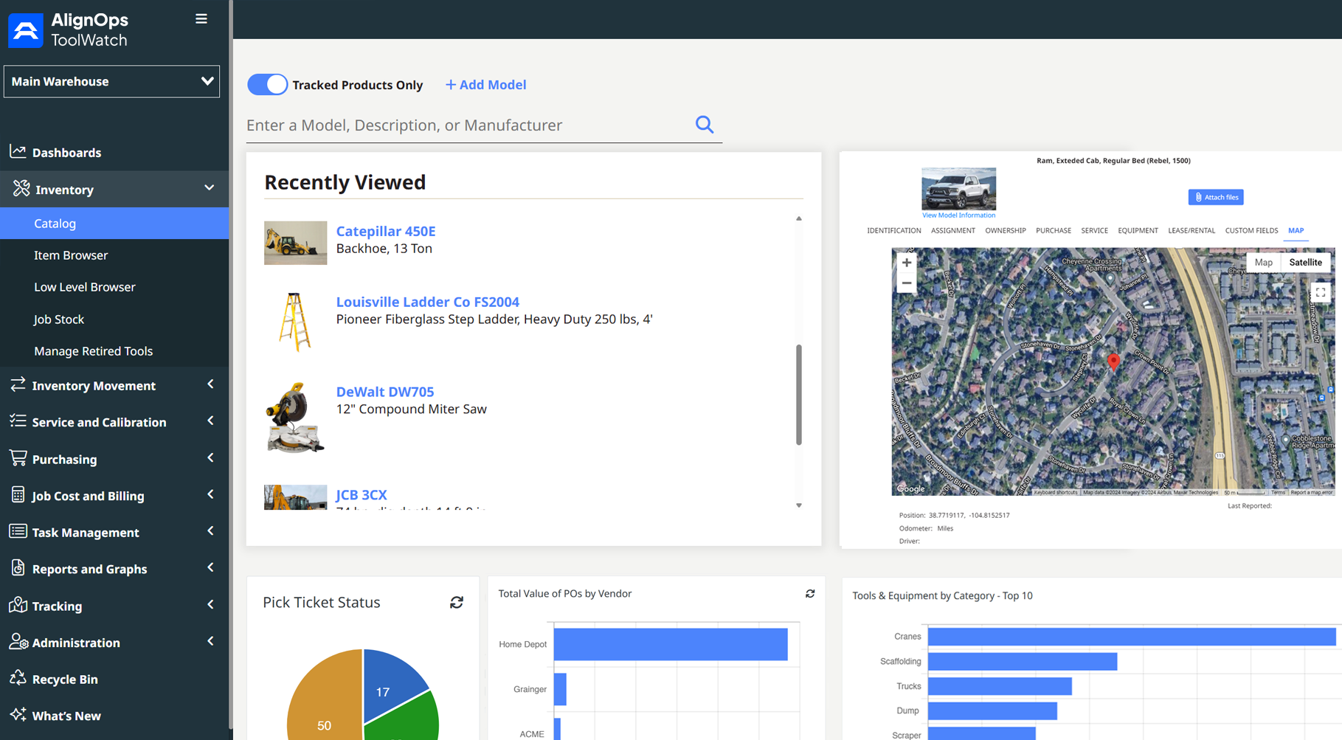Select the MAP tab
The width and height of the screenshot is (1342, 740).
1296,231
